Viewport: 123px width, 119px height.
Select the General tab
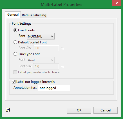click(x=13, y=15)
